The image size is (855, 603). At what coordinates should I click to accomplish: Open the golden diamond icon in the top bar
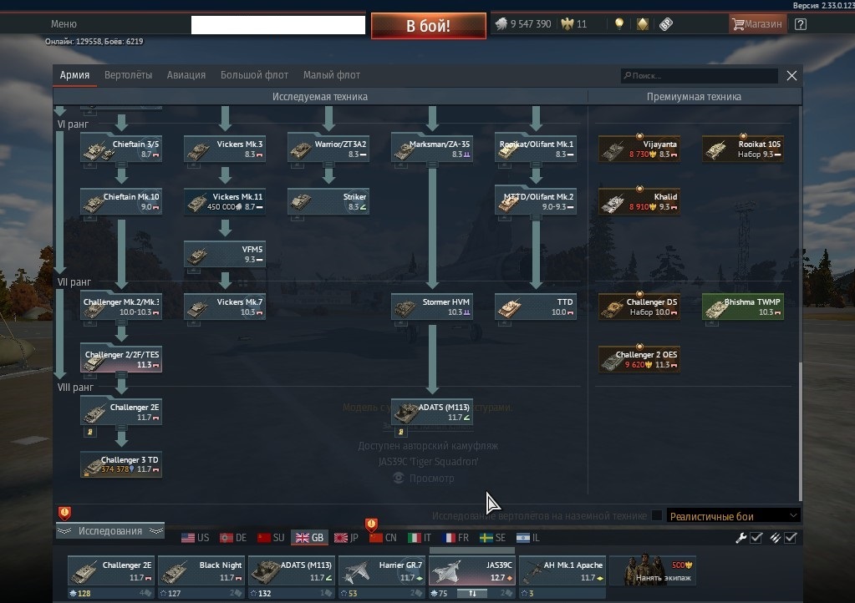coord(643,24)
